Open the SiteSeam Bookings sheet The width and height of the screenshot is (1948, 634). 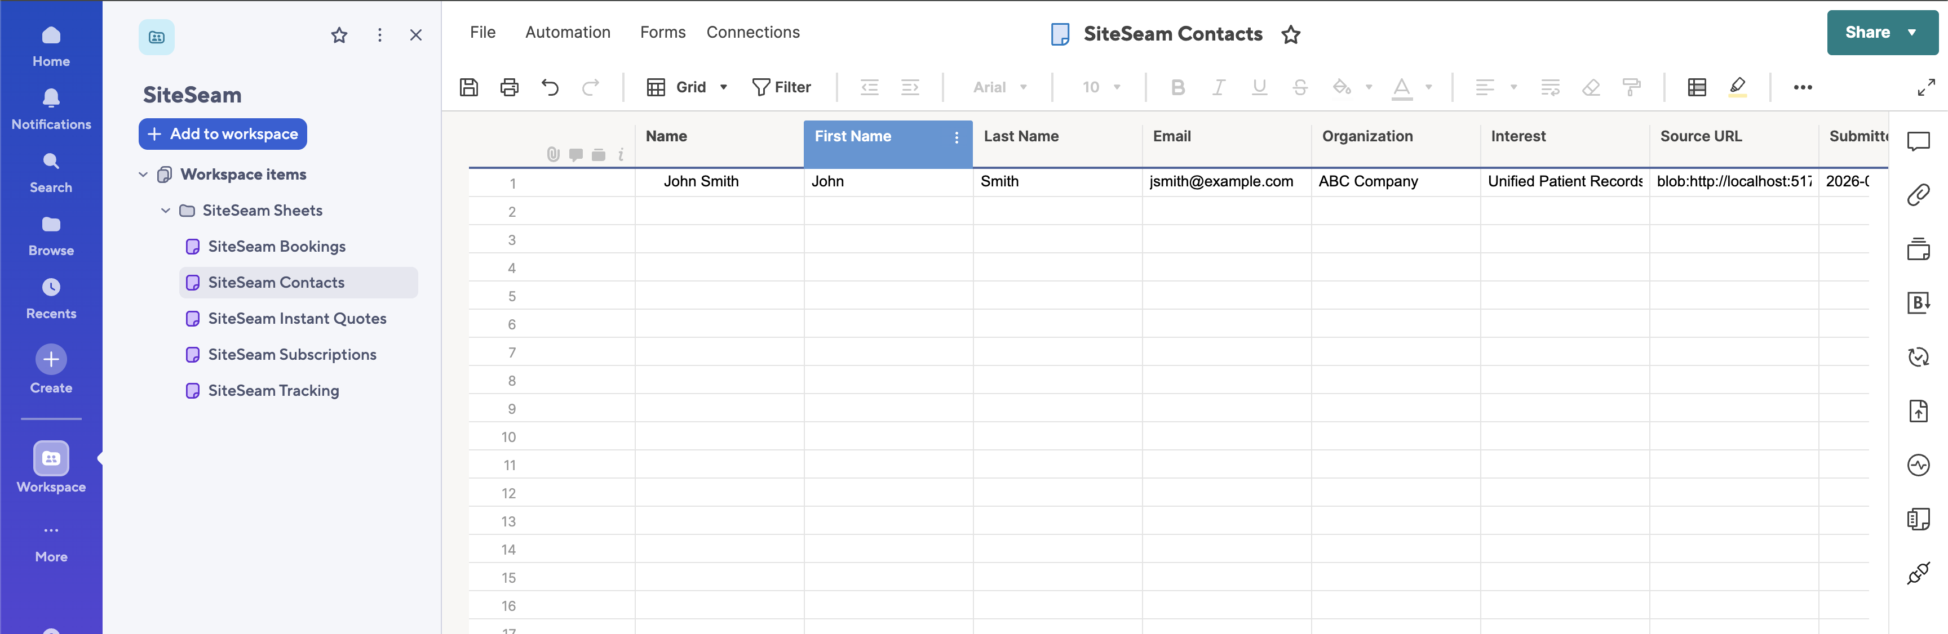(x=276, y=247)
